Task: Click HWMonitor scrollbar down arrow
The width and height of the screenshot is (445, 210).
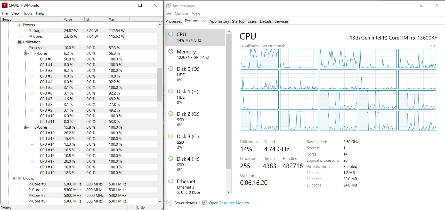Action: 160,201
